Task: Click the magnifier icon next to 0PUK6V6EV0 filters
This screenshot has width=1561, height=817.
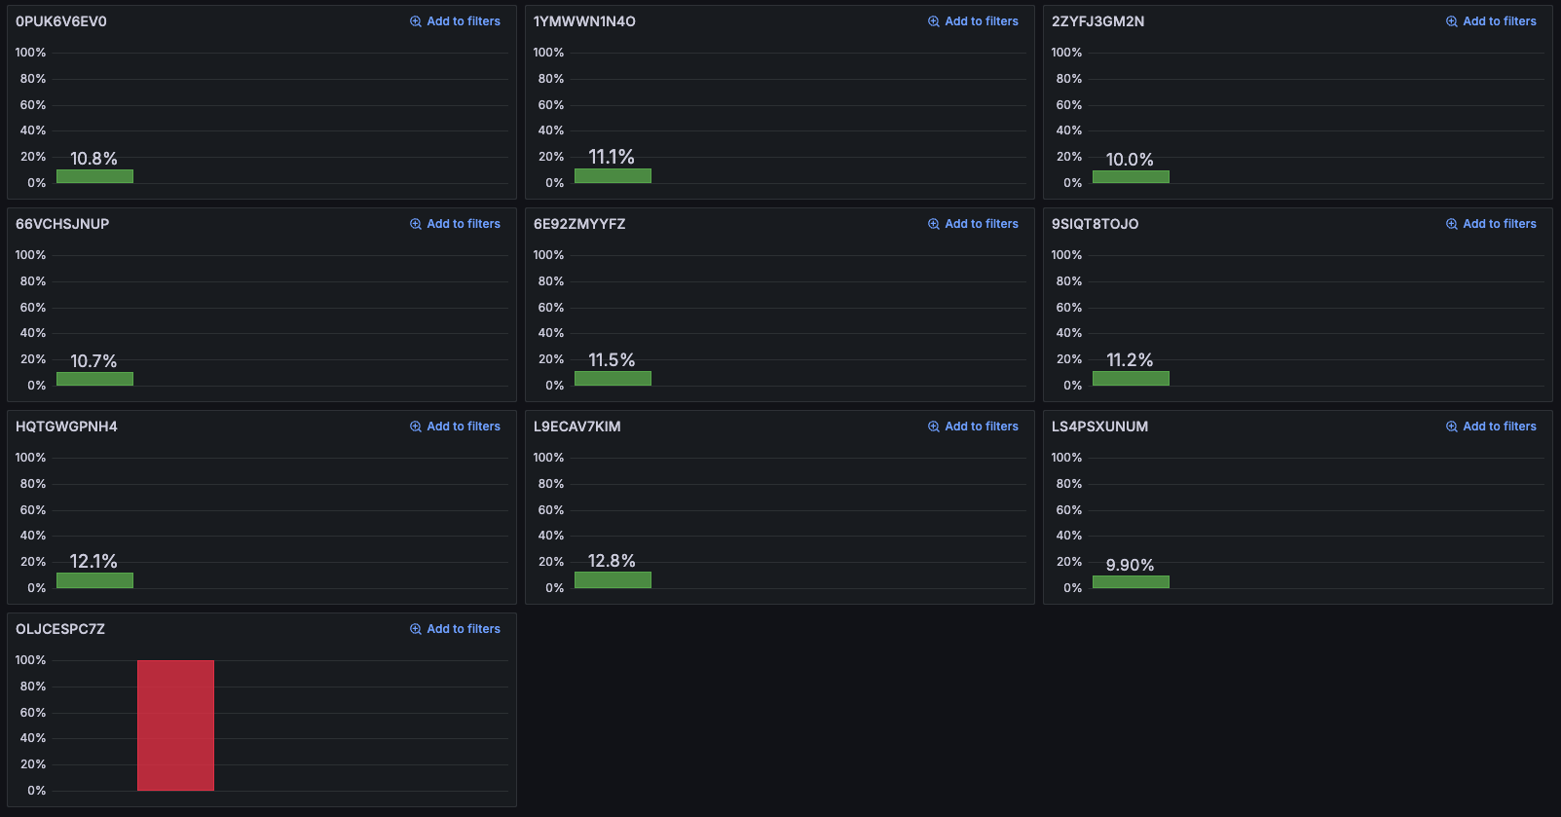Action: tap(416, 20)
